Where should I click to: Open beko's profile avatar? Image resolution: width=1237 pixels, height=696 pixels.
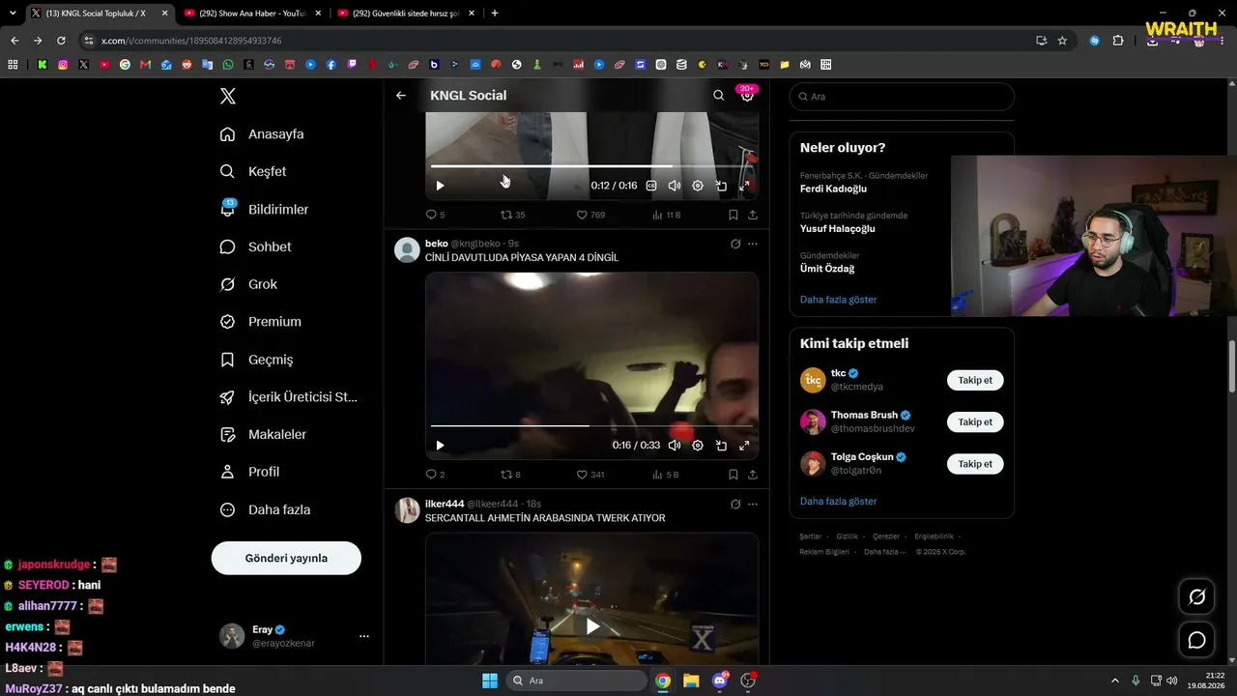pyautogui.click(x=408, y=249)
